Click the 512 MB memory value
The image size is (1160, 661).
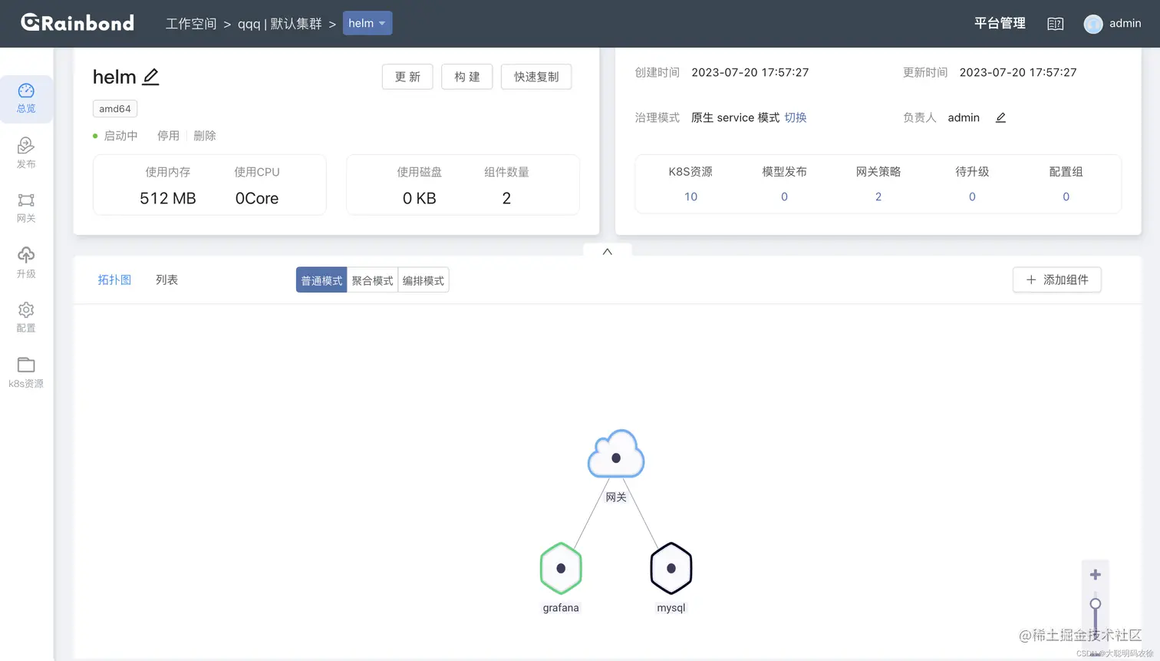tap(168, 198)
